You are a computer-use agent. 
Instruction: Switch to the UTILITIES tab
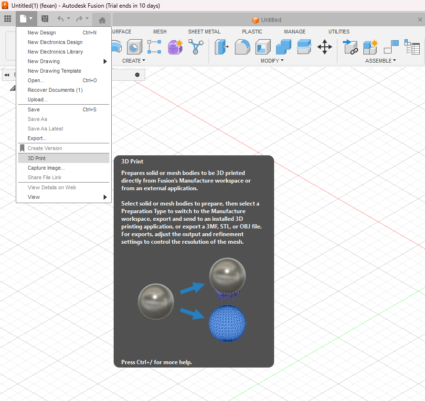[x=339, y=32]
